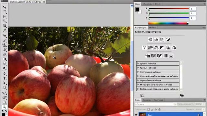Add an Invert adjustment

[x=147, y=56]
